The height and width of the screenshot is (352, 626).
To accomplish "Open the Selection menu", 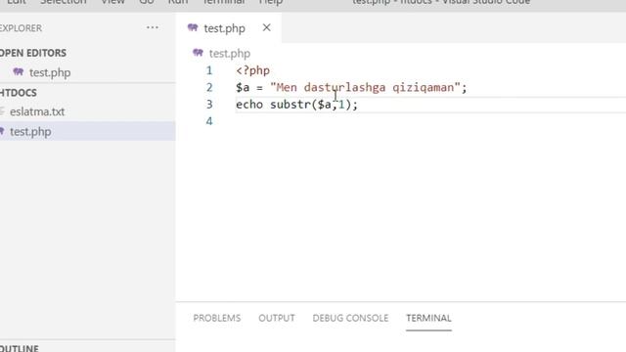I will 63,2.
